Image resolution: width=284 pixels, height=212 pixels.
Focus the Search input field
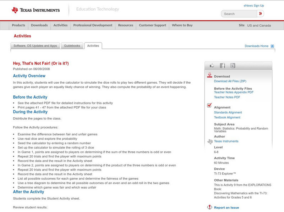[239, 14]
